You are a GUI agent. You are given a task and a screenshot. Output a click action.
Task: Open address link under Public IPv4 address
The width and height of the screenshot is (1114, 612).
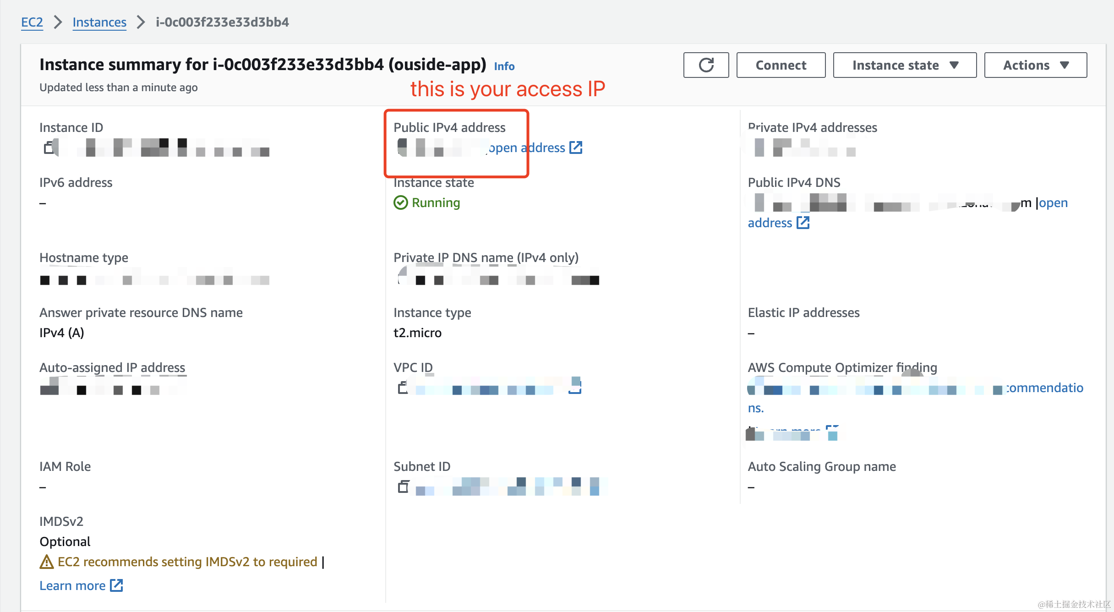pos(527,148)
